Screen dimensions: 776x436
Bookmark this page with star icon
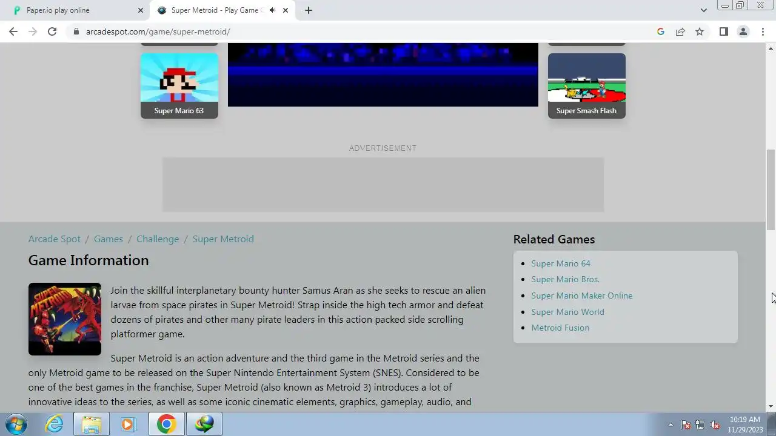(700, 31)
